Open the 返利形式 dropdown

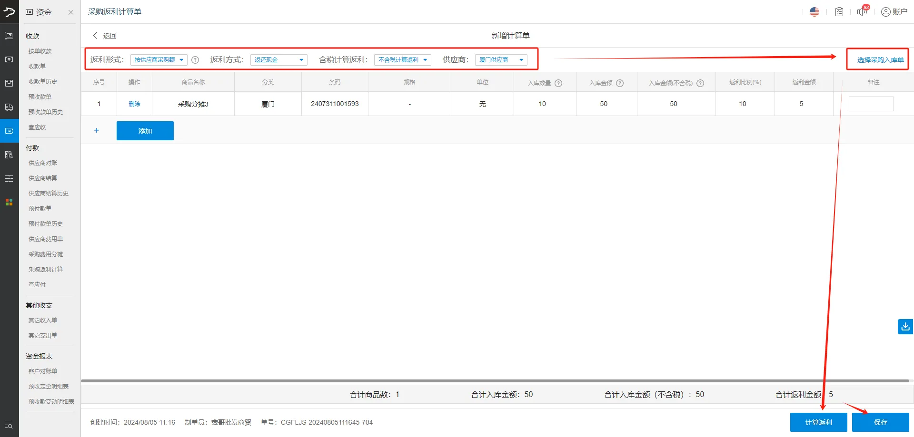(x=159, y=59)
